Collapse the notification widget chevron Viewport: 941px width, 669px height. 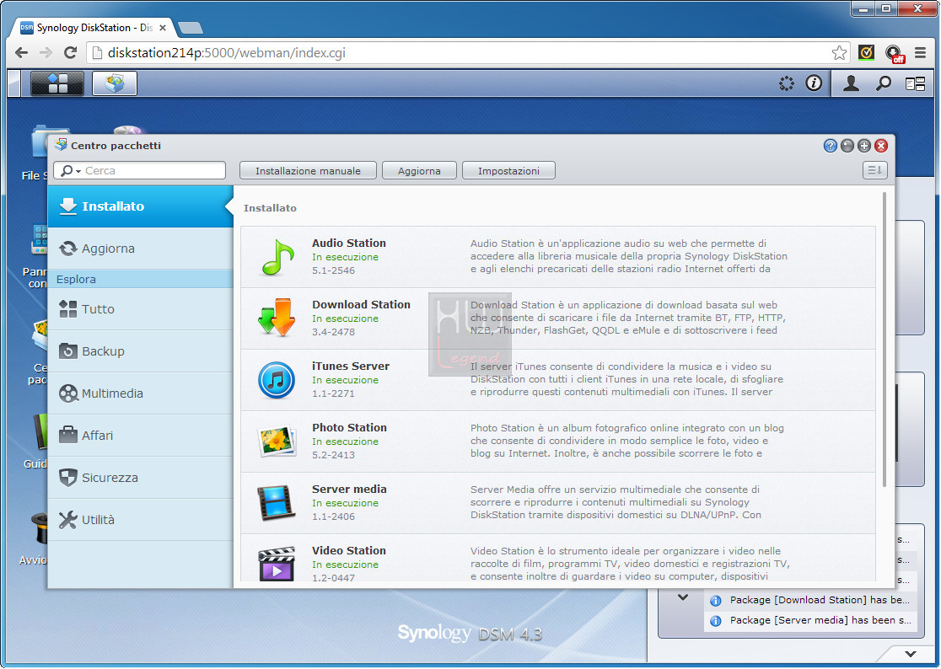click(682, 597)
